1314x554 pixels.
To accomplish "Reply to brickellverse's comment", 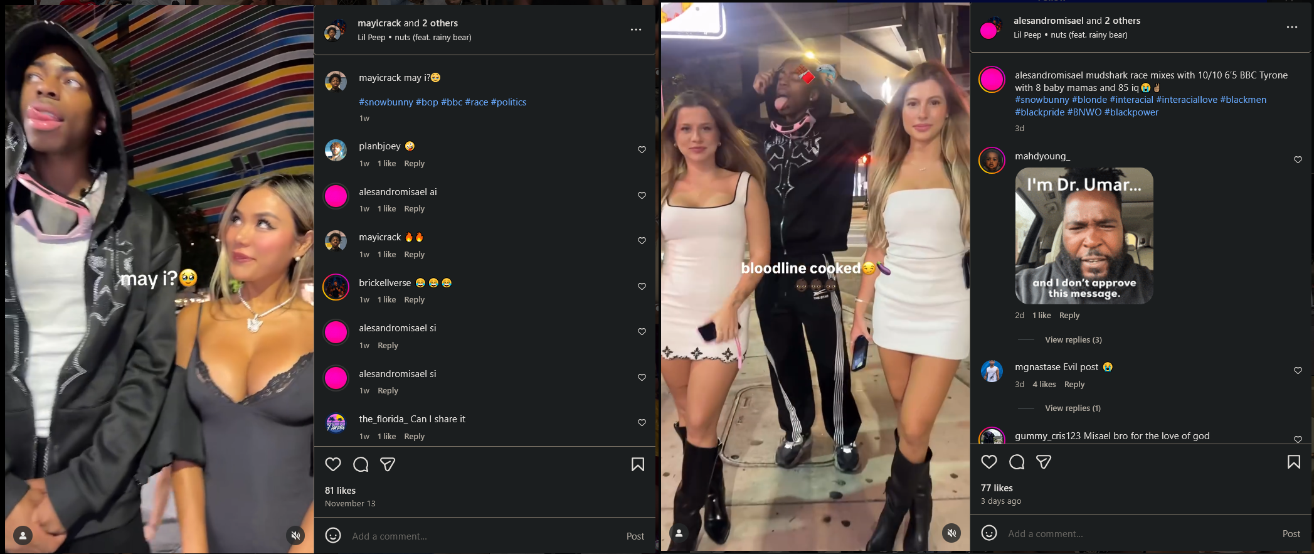I will [414, 300].
